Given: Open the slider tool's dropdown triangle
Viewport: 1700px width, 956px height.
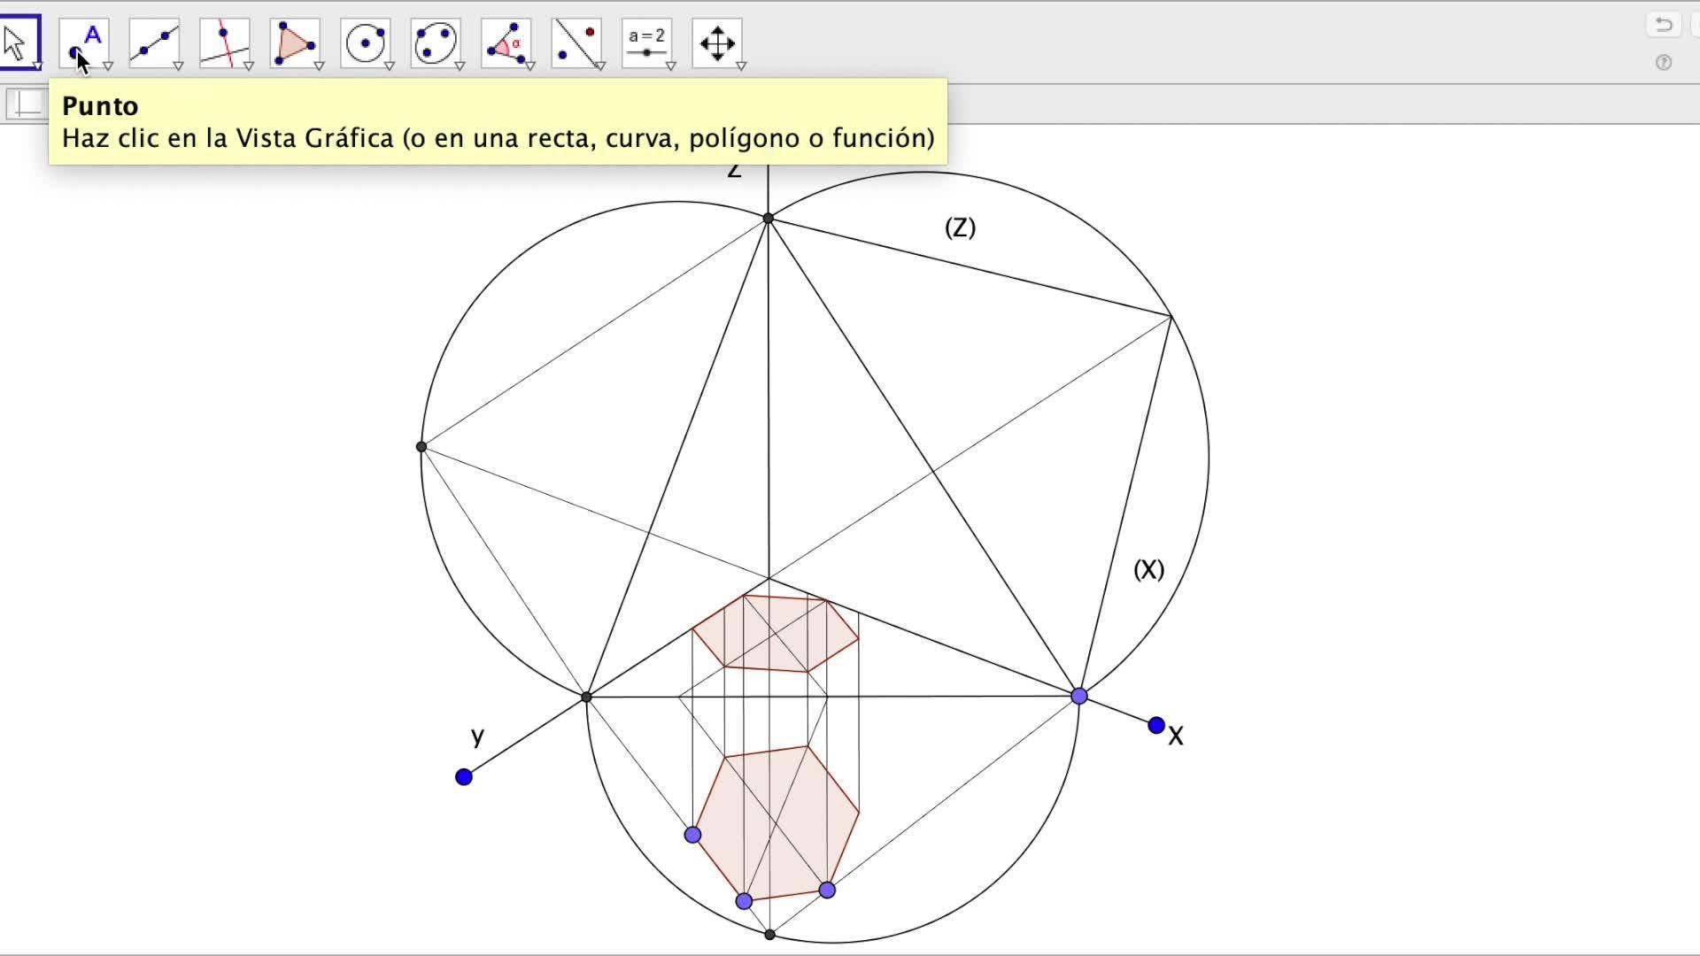Looking at the screenshot, I should pos(671,66).
